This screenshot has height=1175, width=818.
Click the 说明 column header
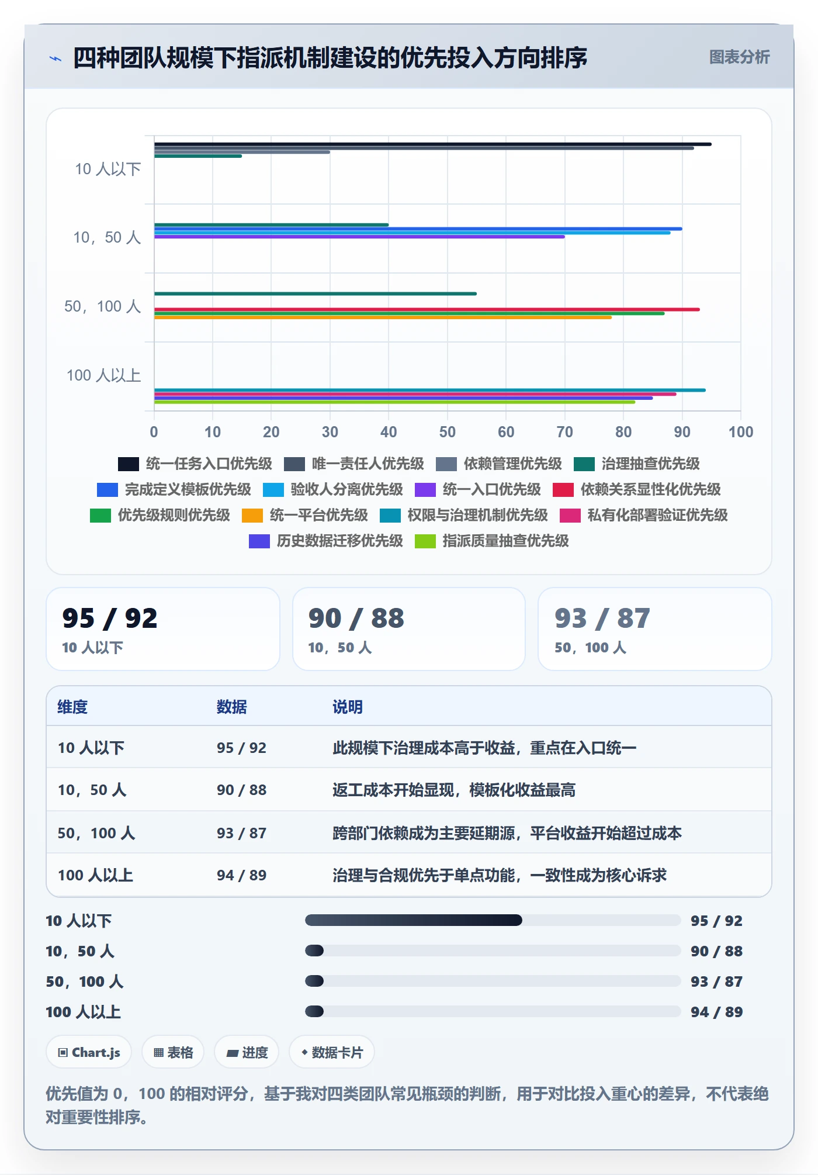348,707
